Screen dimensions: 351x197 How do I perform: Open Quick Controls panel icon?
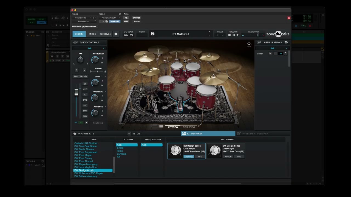75,42
